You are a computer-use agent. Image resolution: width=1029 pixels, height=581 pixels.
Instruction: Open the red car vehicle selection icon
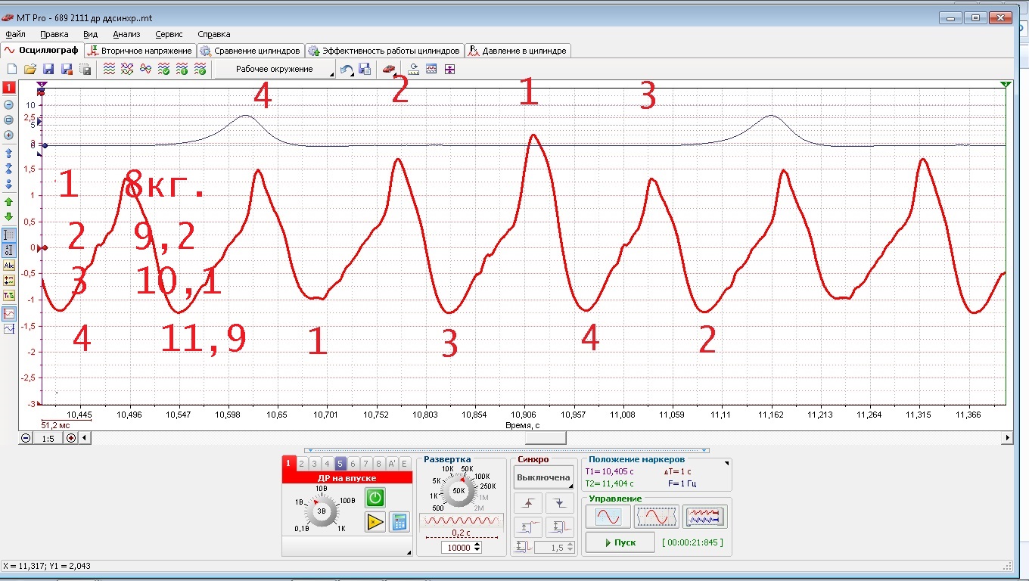coord(388,70)
